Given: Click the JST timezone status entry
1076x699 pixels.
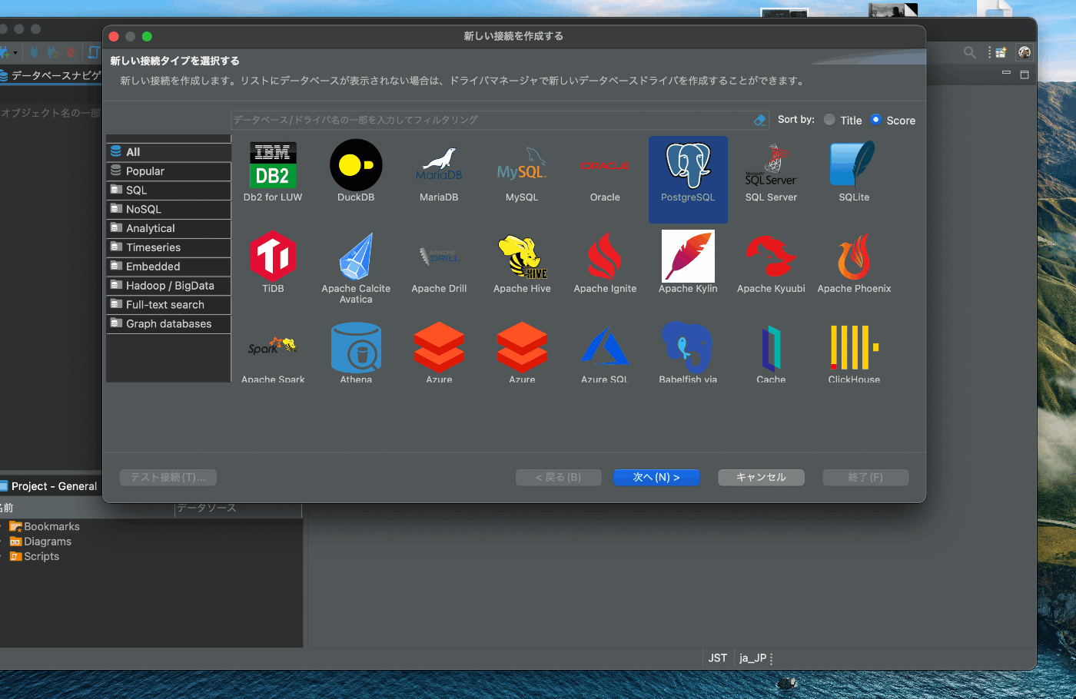Looking at the screenshot, I should (718, 658).
